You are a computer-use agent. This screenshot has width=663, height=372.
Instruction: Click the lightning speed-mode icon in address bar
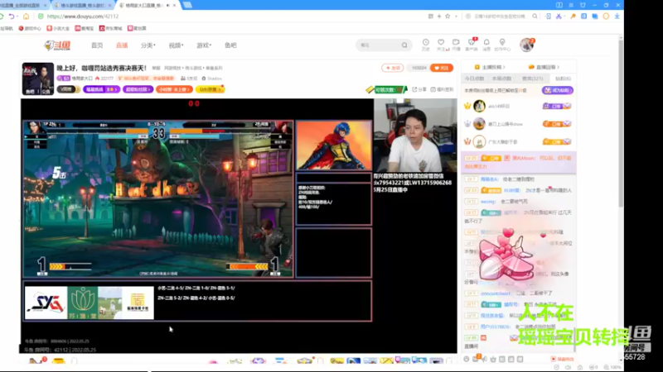click(439, 17)
